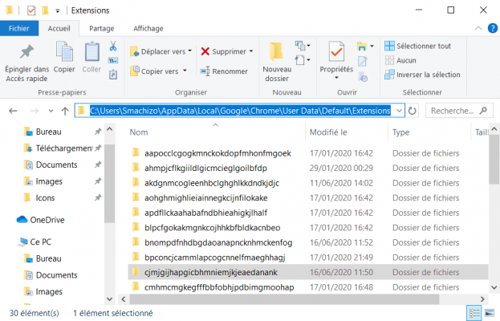This screenshot has width=500, height=321.
Task: Click the paste shortcut icon in Presse-papiers
Action: point(113,75)
